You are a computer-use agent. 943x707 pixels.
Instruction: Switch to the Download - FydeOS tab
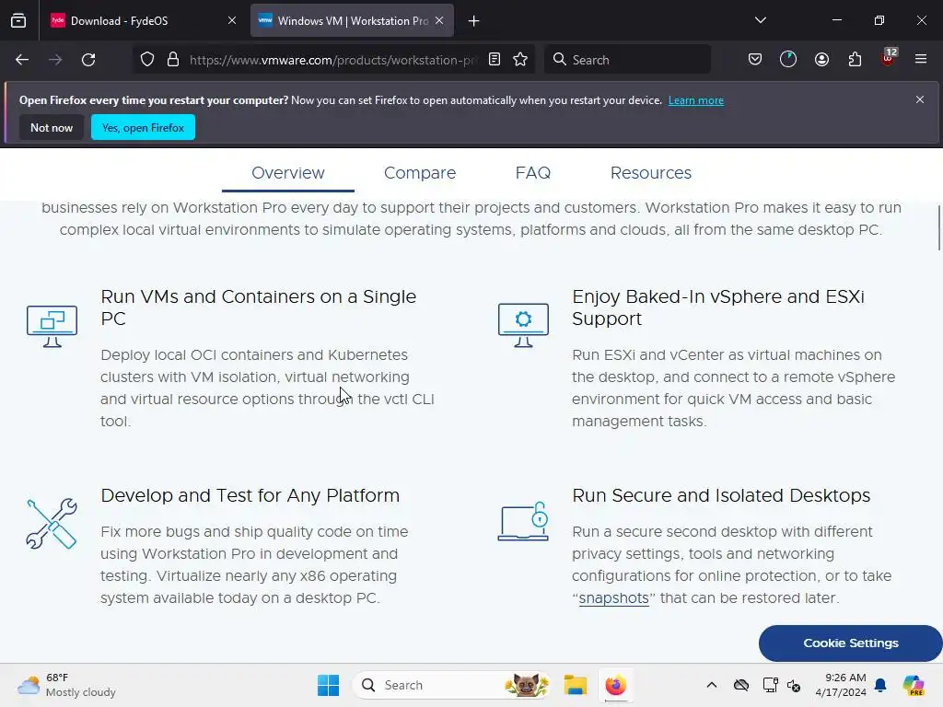143,21
